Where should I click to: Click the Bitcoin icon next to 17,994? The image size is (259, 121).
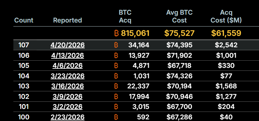click(116, 97)
